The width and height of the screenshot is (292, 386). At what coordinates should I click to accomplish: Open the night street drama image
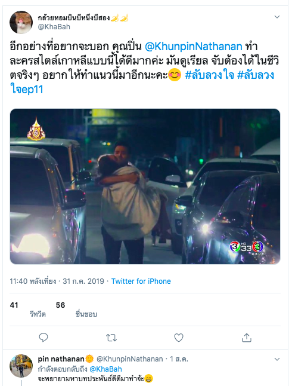(145, 186)
